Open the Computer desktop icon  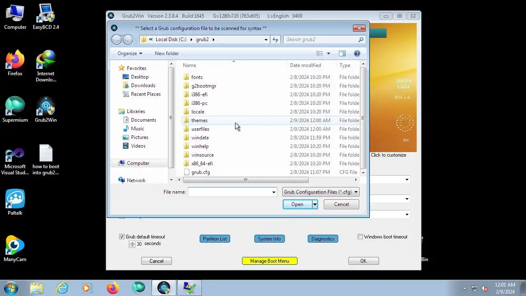coord(15,17)
